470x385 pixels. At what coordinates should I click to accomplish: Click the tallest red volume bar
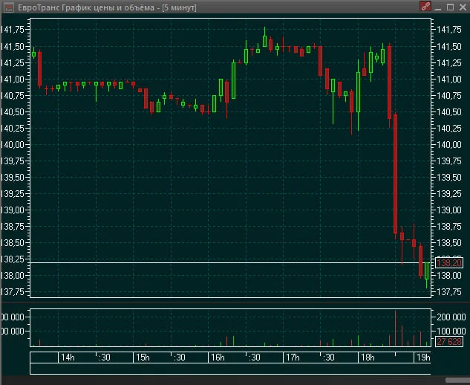(x=395, y=329)
